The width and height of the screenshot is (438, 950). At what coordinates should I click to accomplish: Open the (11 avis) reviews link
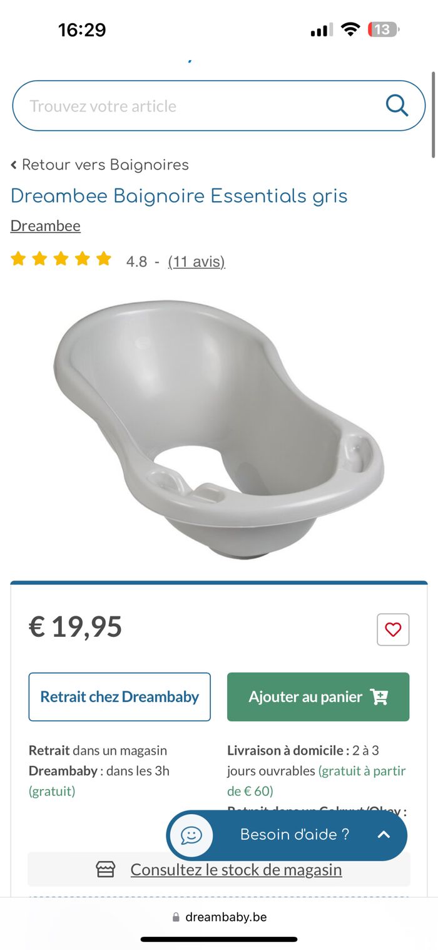click(x=196, y=261)
